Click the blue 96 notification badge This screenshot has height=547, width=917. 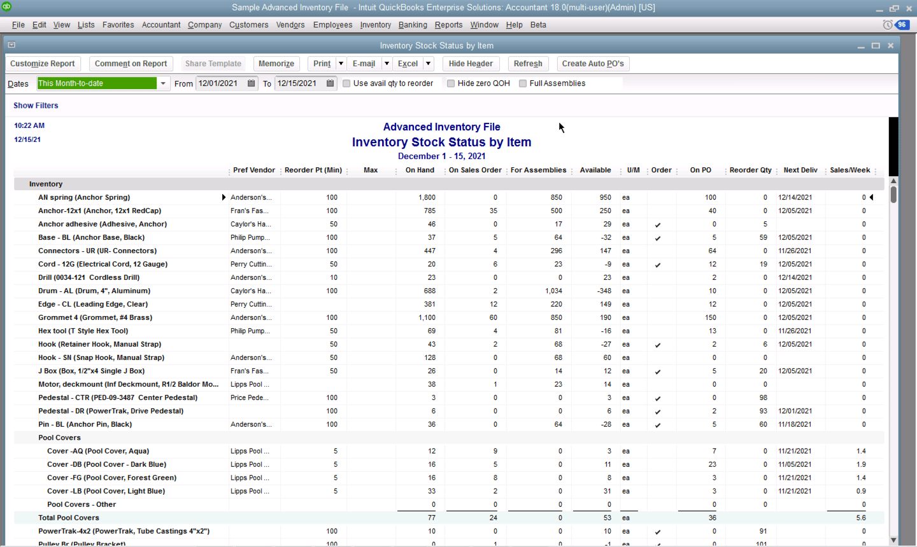(902, 25)
